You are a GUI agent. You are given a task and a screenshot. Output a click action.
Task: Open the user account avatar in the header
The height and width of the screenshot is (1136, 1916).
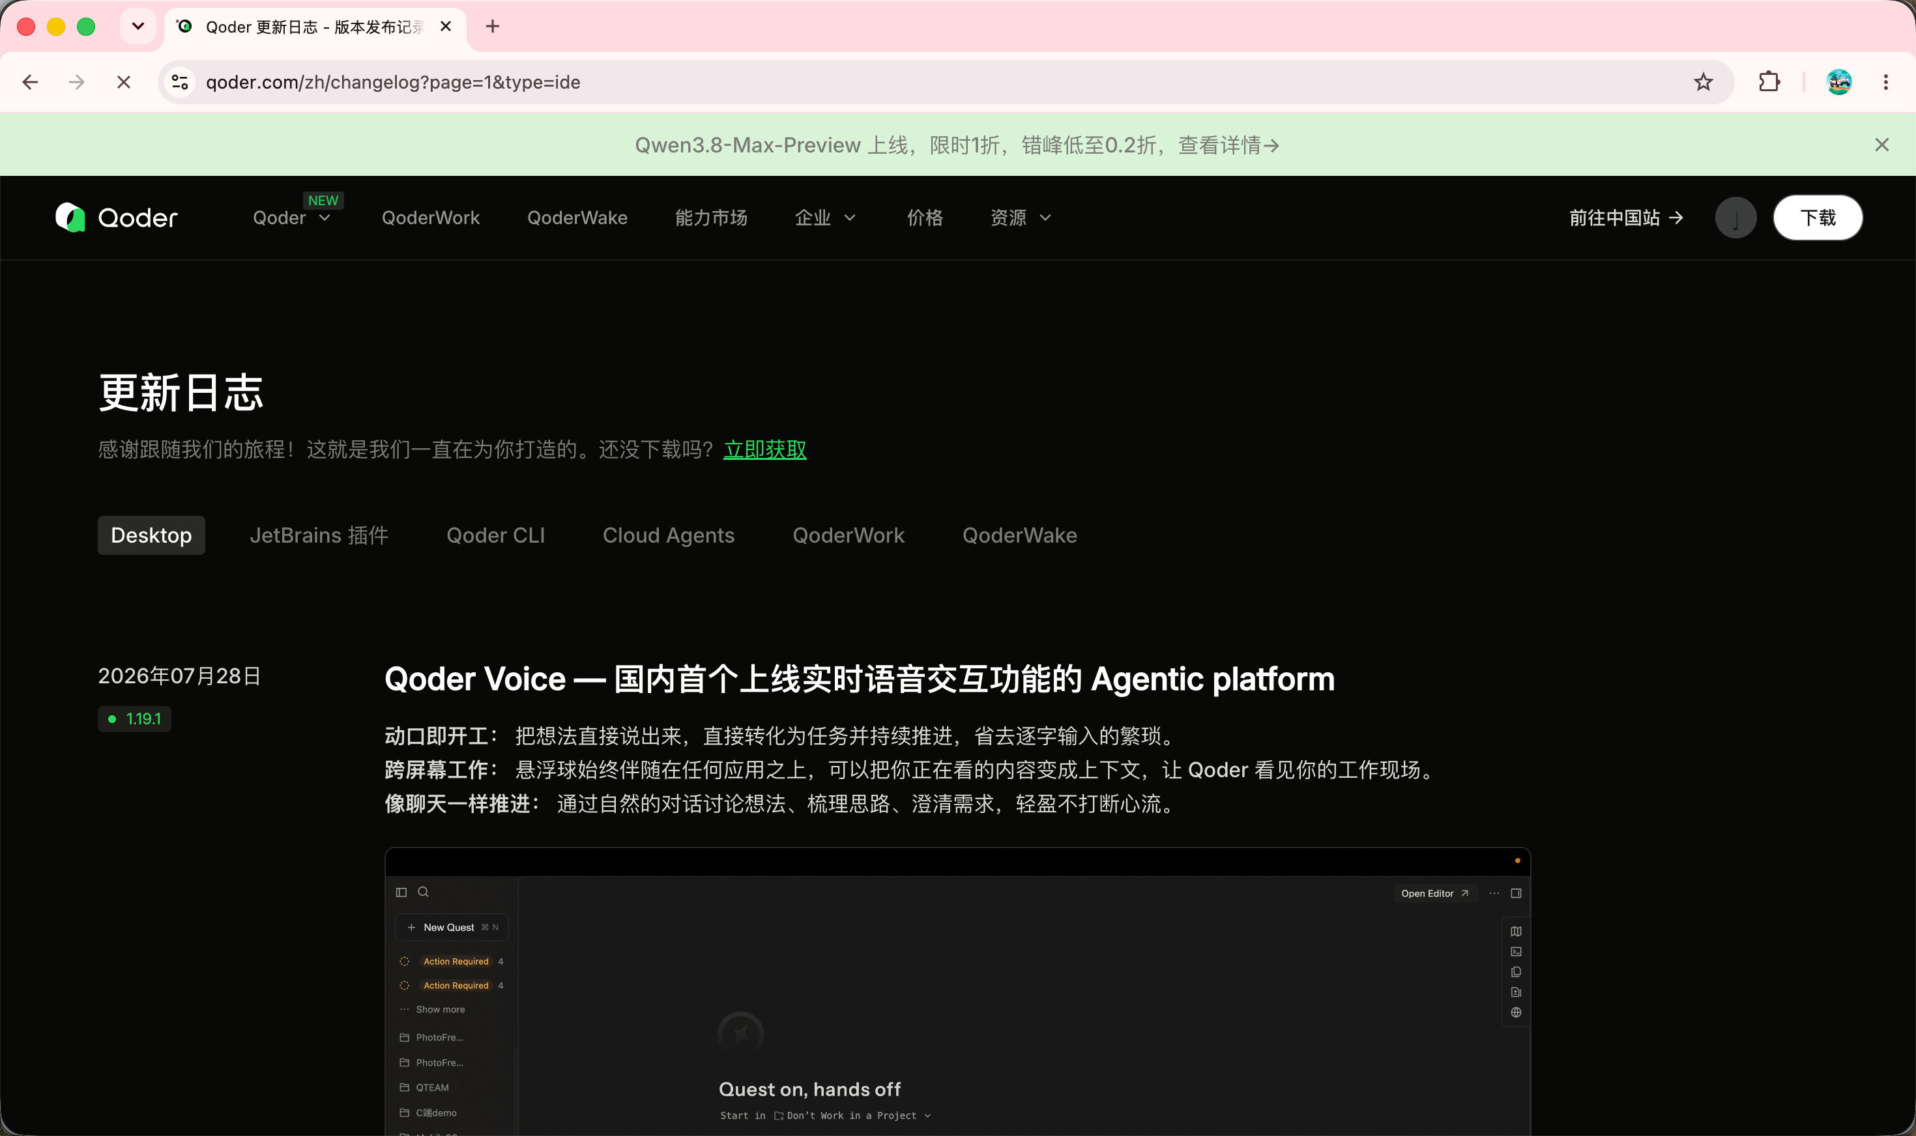tap(1735, 218)
